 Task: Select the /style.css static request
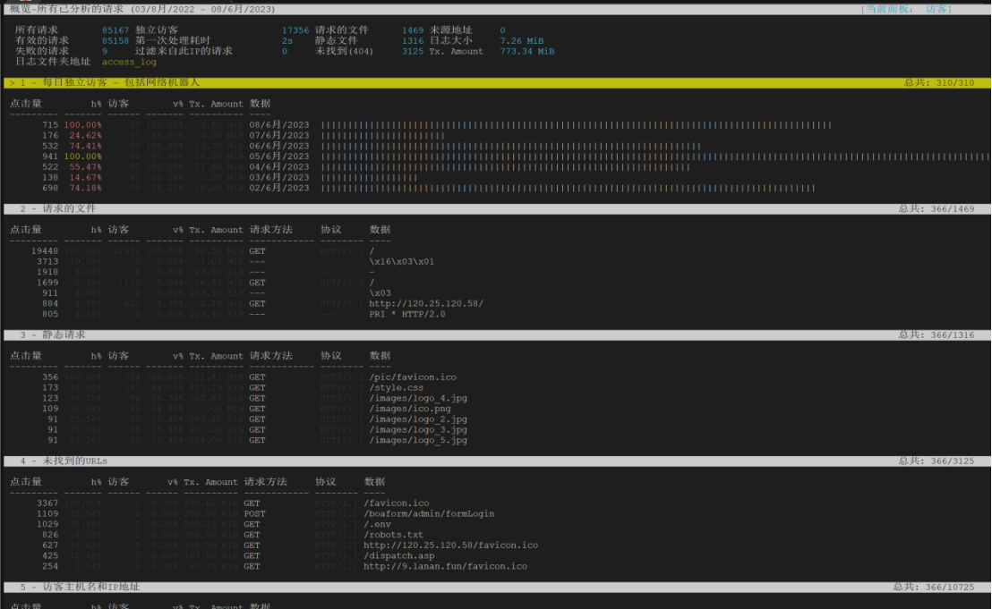pos(234,388)
